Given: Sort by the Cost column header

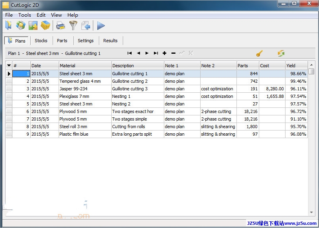Looking at the screenshot, I should click(272, 66).
